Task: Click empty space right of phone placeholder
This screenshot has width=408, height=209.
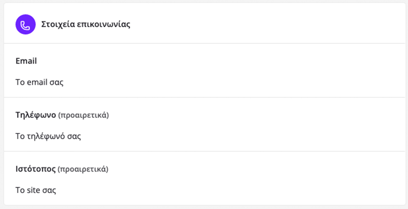Action: coord(267,136)
